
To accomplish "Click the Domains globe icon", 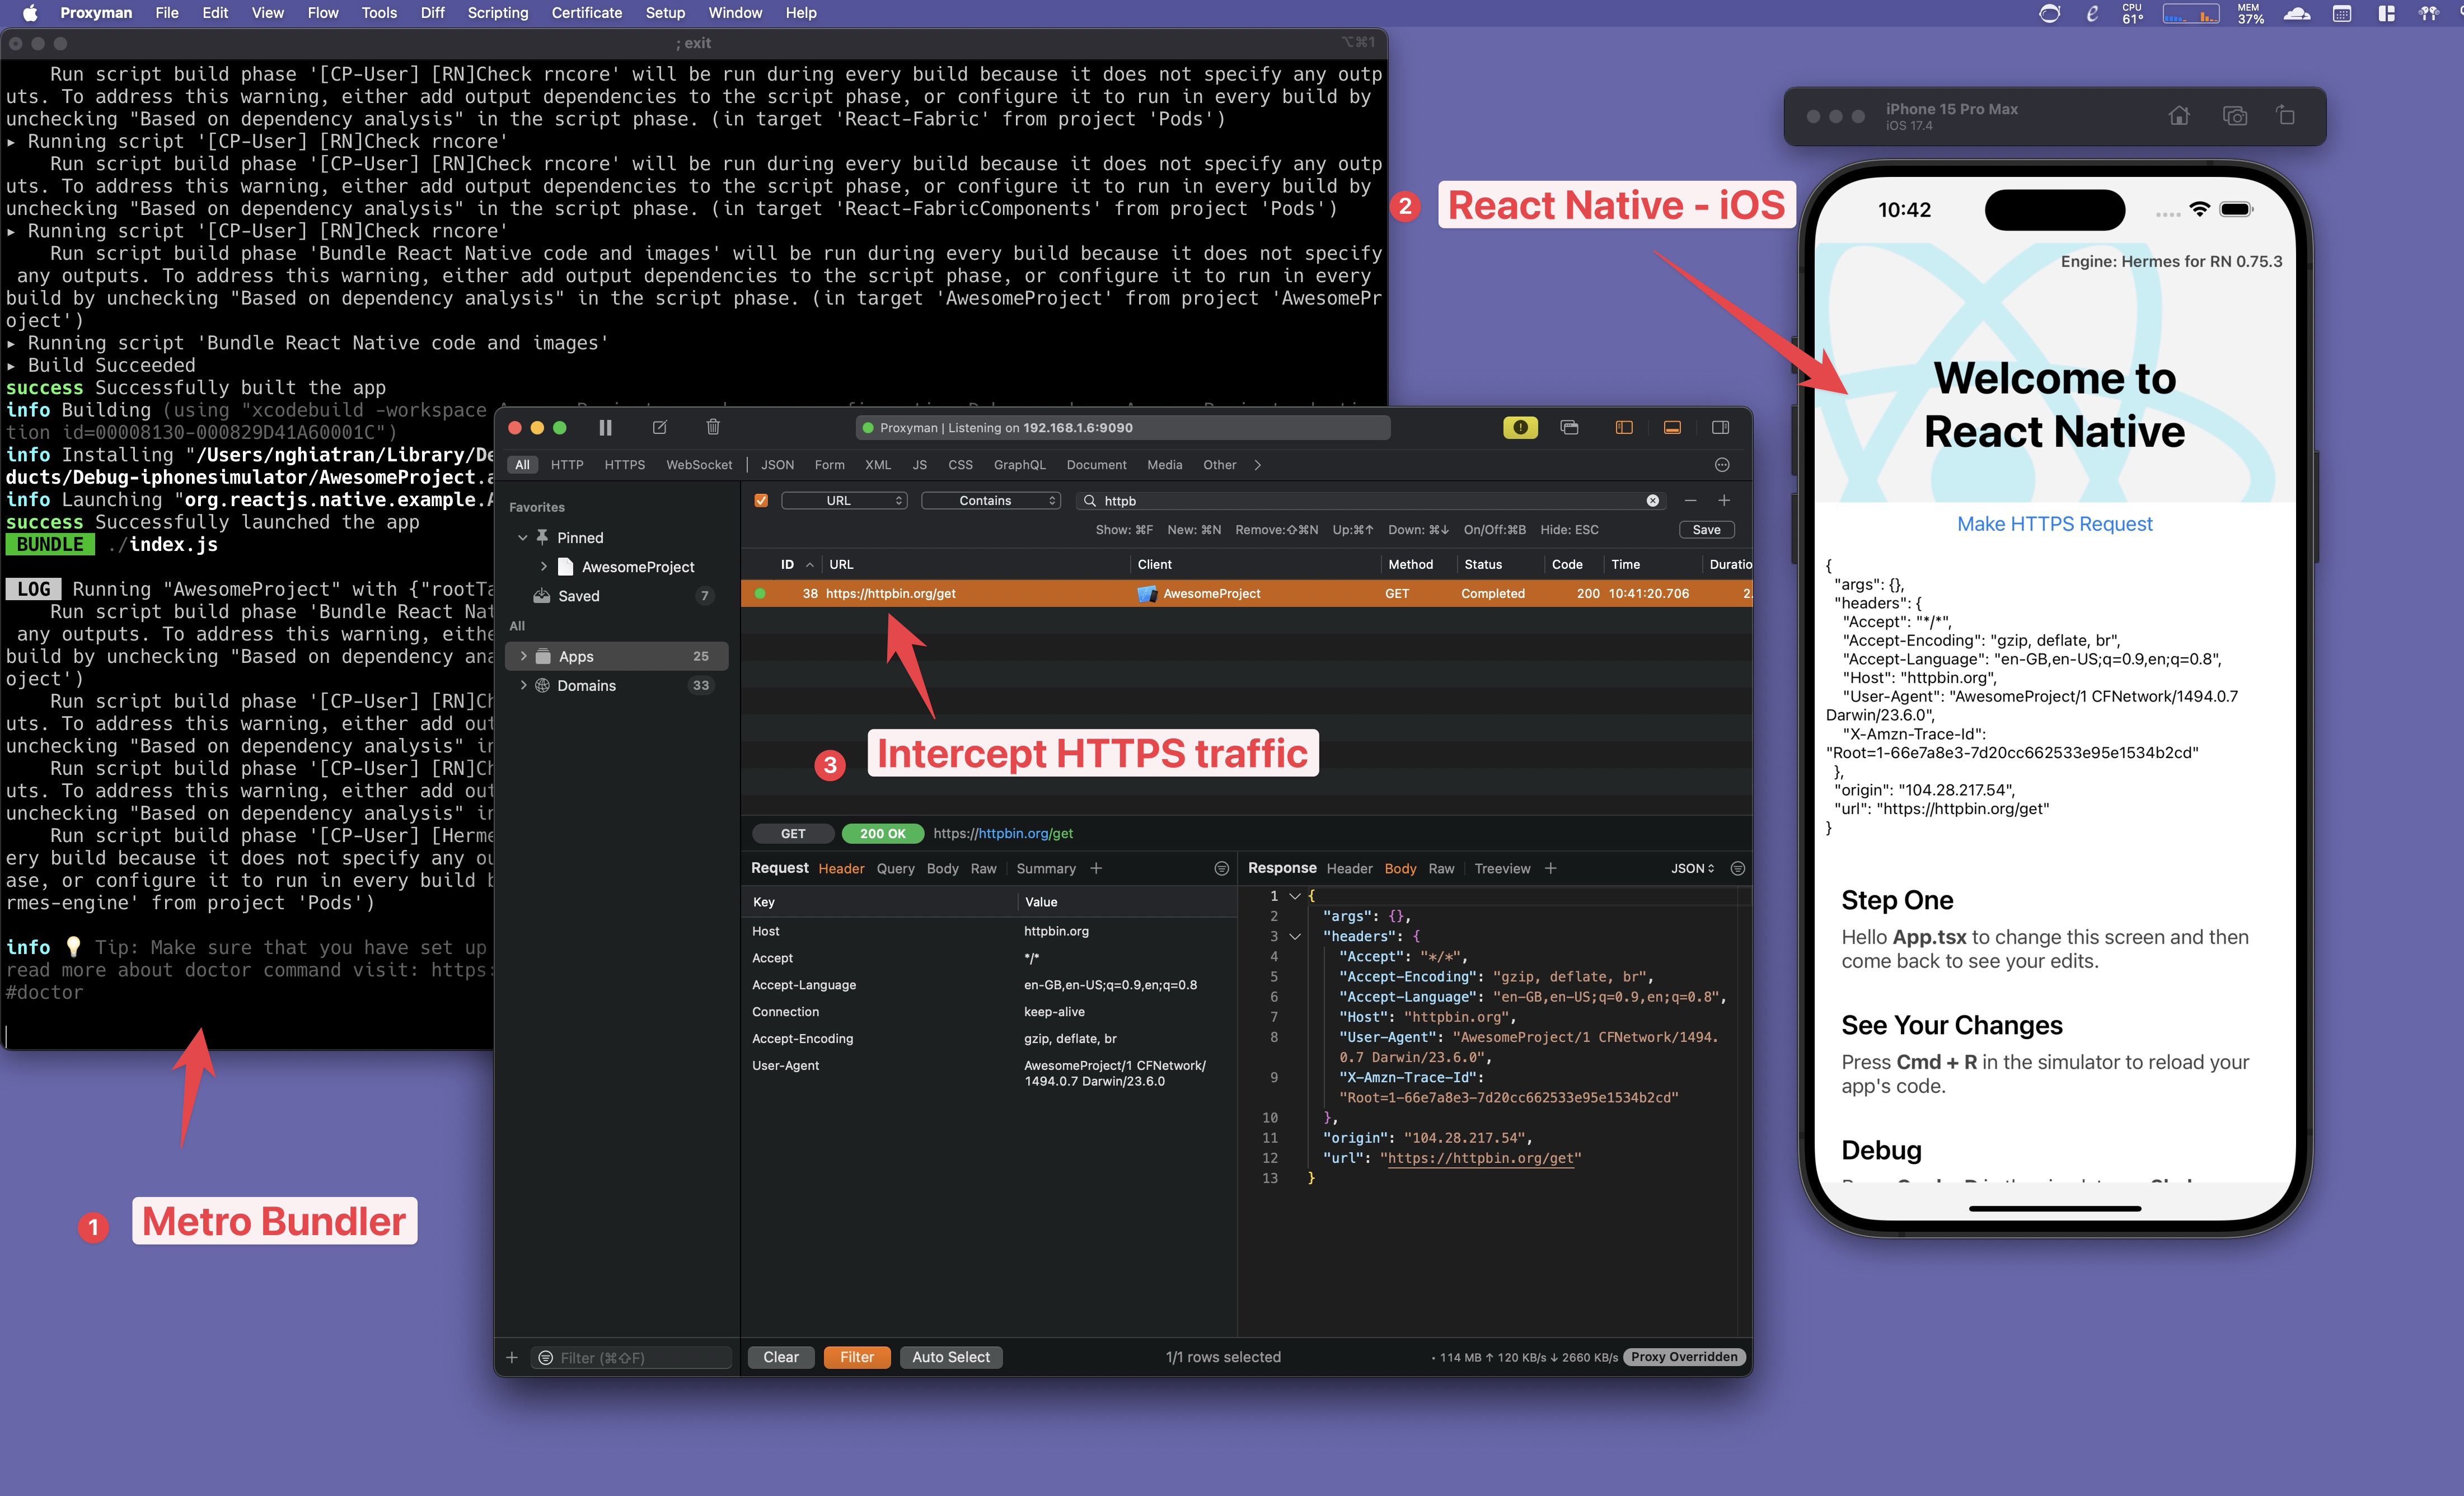I will click(542, 685).
